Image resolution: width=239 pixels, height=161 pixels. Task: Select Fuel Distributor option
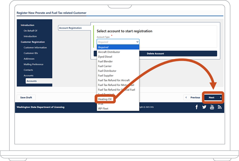pyautogui.click(x=118, y=71)
